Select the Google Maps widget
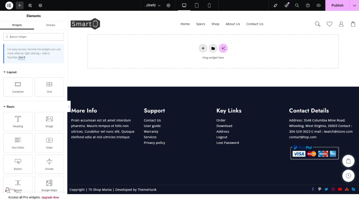Image resolution: width=359 pixels, height=202 pixels. (x=49, y=185)
